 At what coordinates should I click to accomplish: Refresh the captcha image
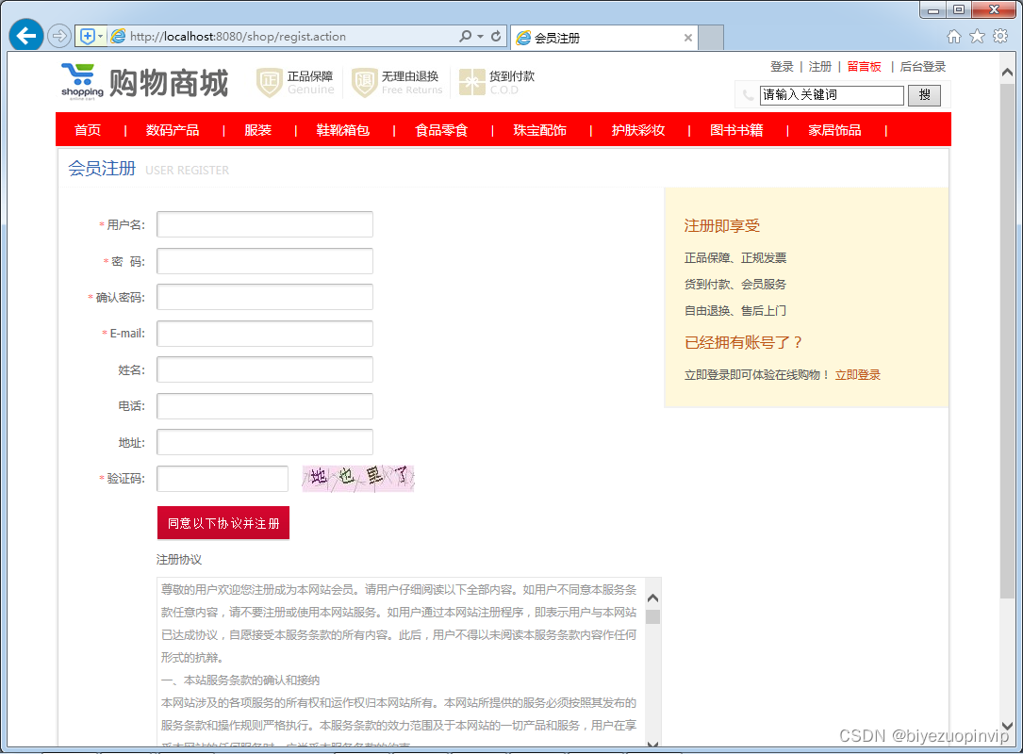click(358, 478)
